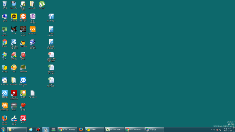This screenshot has height=132, width=235.
Task: Open the folder window in taskbar
Action: coord(17,130)
